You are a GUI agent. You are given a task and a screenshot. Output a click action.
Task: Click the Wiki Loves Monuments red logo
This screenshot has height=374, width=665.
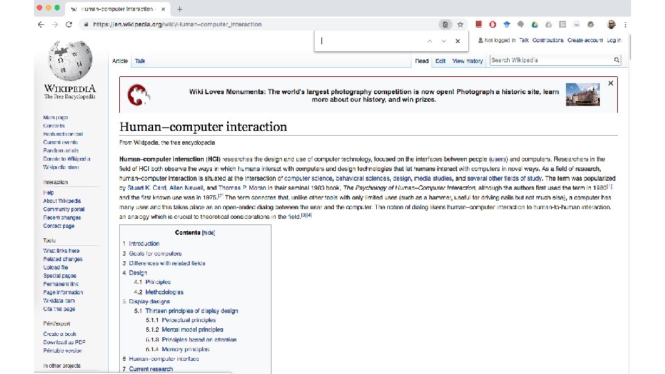(139, 95)
